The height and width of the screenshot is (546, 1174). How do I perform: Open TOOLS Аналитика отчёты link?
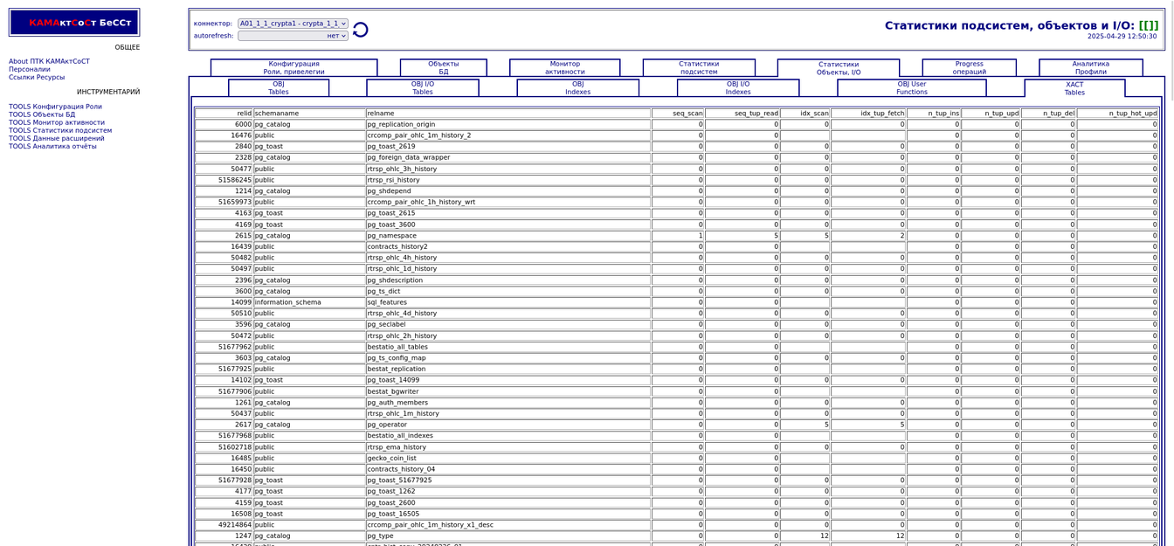coord(52,146)
